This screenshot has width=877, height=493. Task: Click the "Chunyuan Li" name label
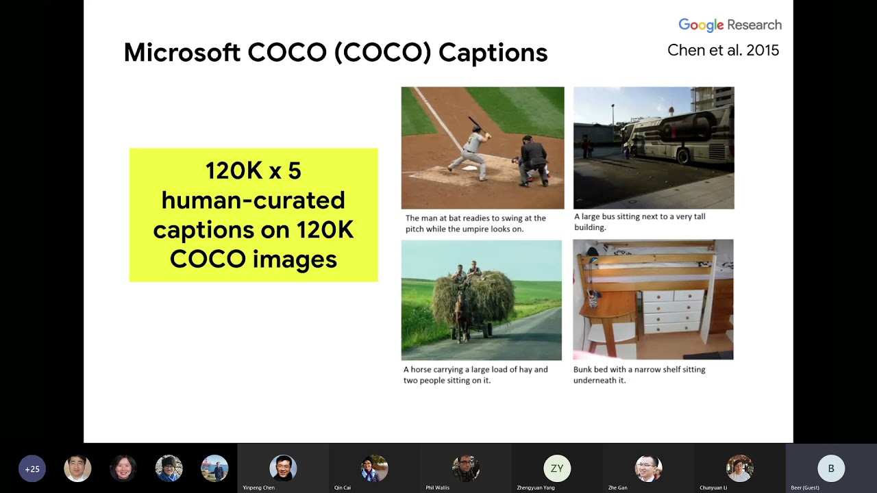pyautogui.click(x=713, y=488)
